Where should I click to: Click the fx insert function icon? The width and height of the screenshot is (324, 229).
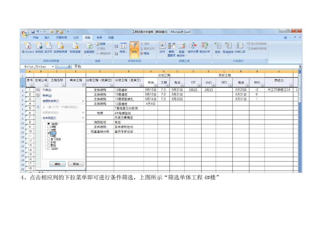coord(69,66)
